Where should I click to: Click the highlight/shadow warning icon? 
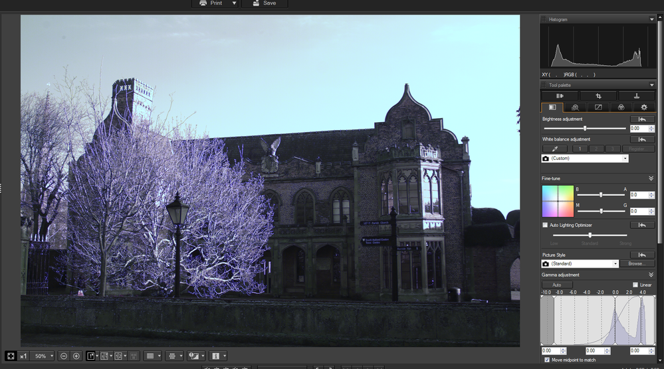(x=193, y=356)
